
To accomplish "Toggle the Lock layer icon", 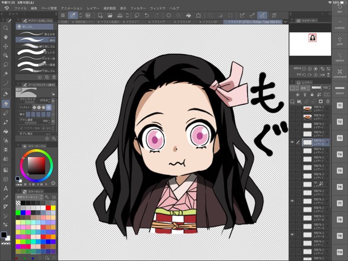I will [312, 95].
